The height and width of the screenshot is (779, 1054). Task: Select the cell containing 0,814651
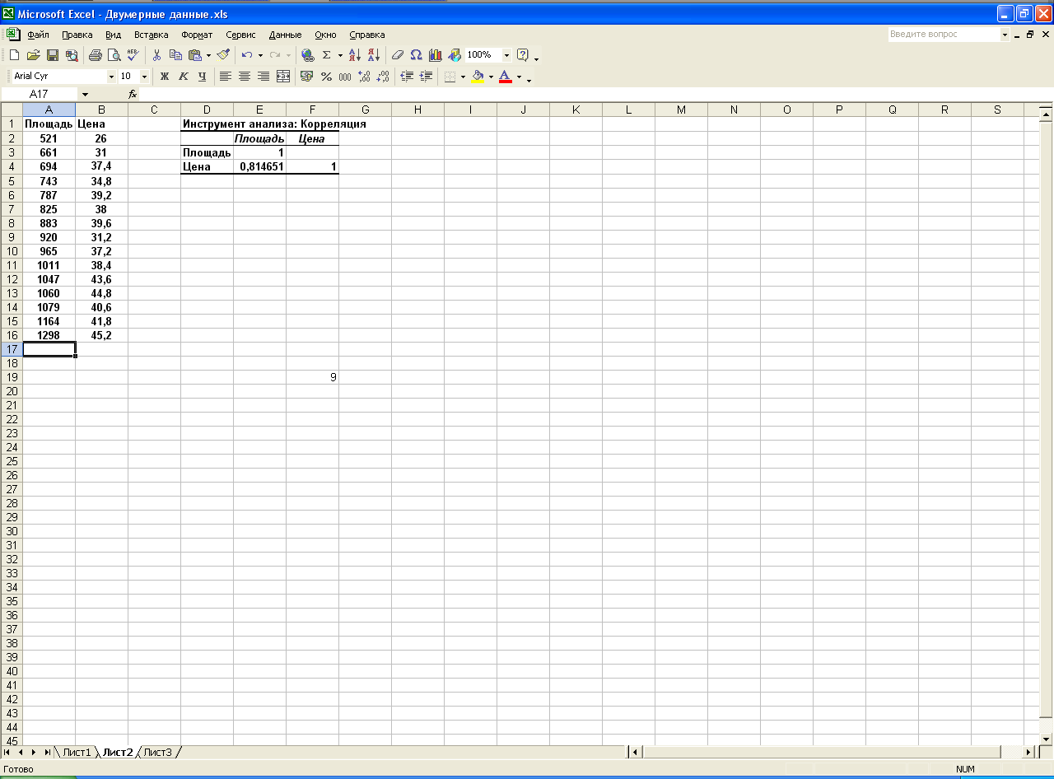point(259,166)
